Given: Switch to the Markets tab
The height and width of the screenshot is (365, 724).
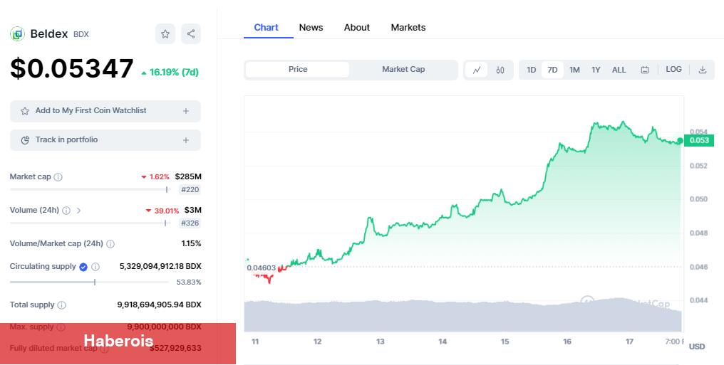Looking at the screenshot, I should 408,28.
